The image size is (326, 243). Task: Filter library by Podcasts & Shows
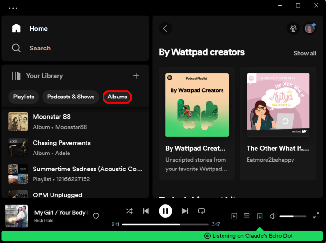71,97
